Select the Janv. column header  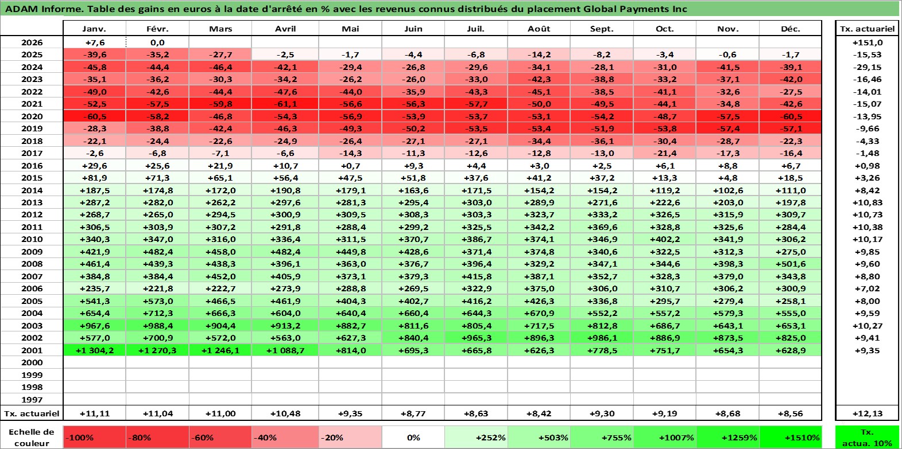point(94,29)
